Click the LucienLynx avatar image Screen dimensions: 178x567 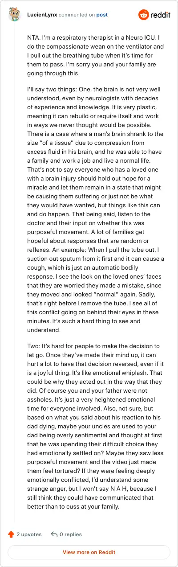pos(15,15)
